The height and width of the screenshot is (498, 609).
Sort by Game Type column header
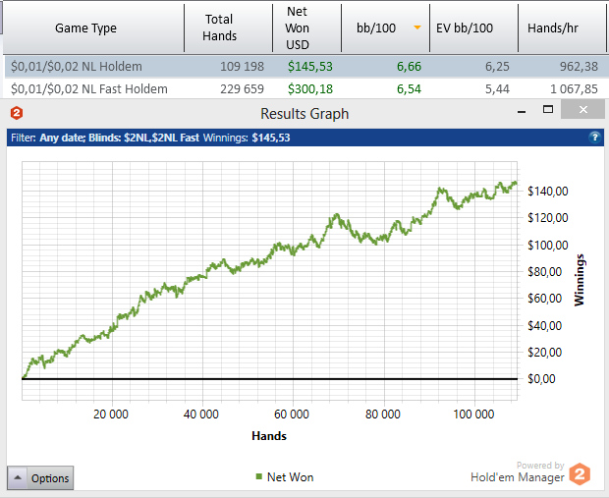click(93, 28)
